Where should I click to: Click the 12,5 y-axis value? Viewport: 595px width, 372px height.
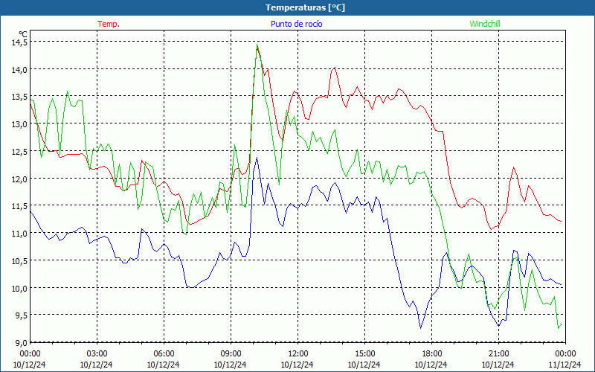pyautogui.click(x=19, y=152)
